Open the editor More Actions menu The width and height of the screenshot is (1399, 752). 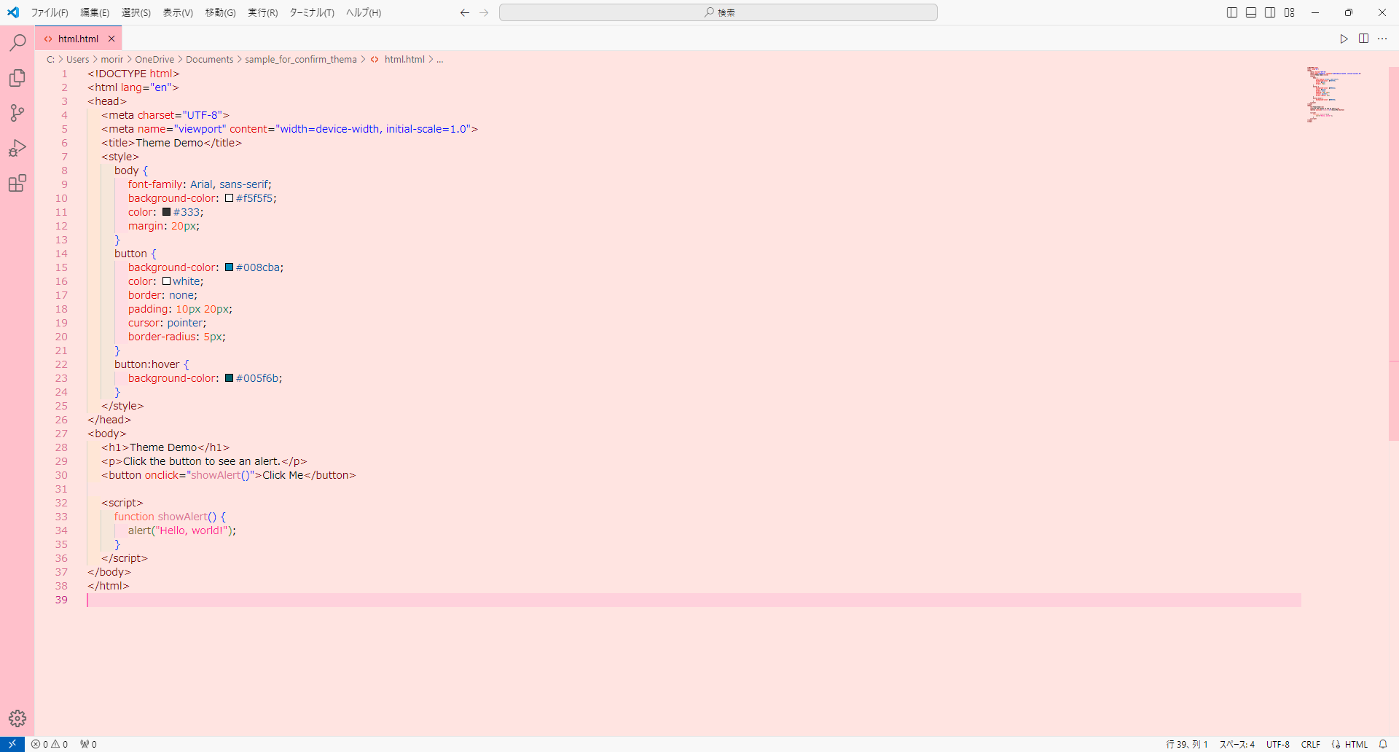pyautogui.click(x=1383, y=39)
